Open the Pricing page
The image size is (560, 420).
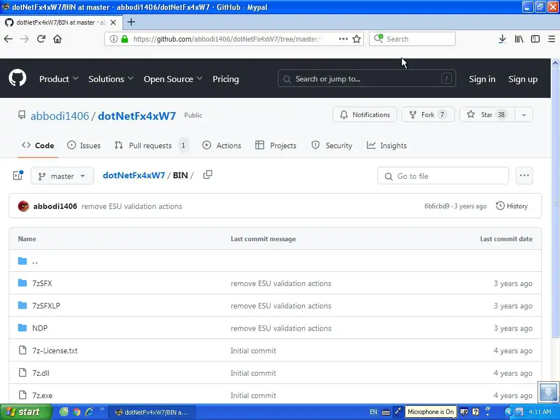(226, 79)
